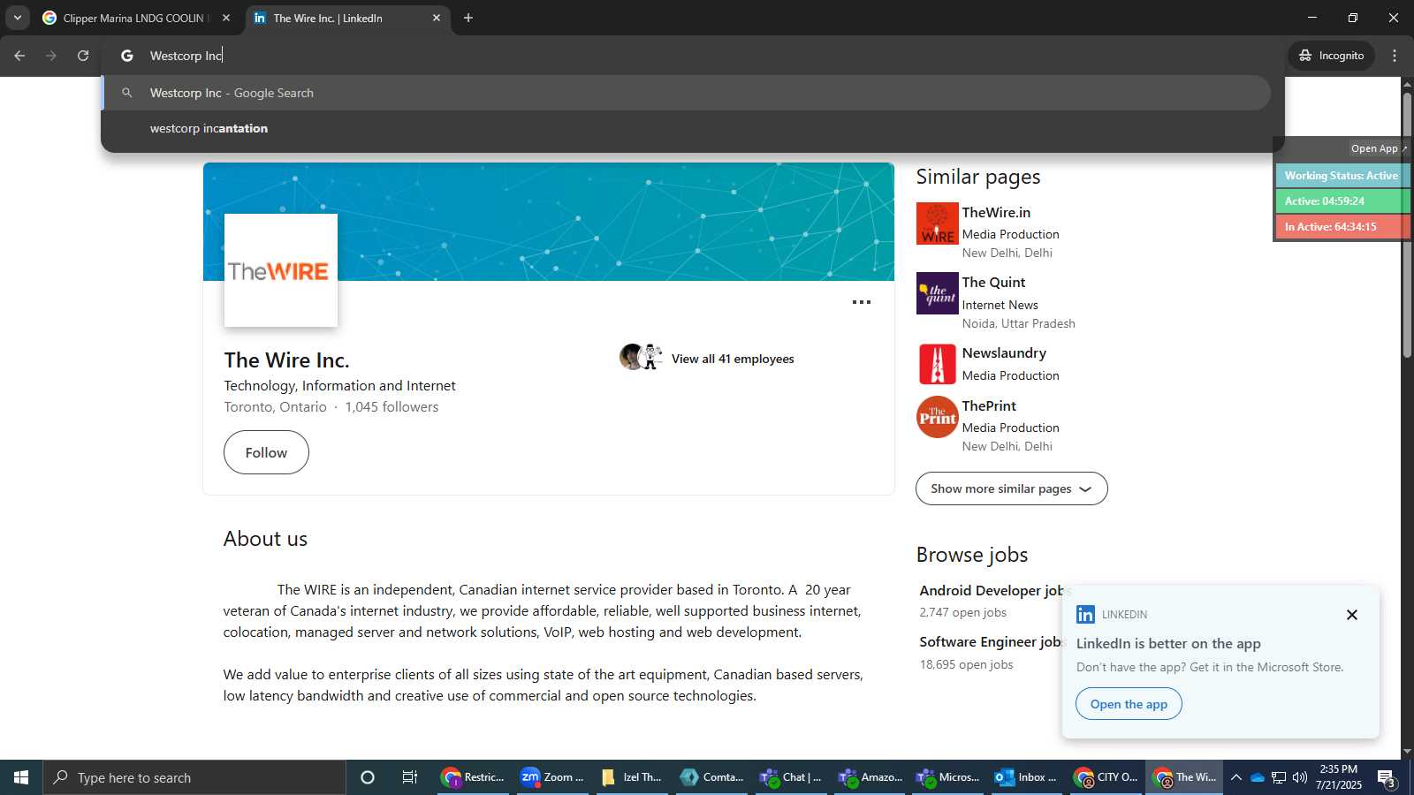This screenshot has width=1414, height=795.
Task: Open the Izel Th... folder taskbar item
Action: point(631,777)
